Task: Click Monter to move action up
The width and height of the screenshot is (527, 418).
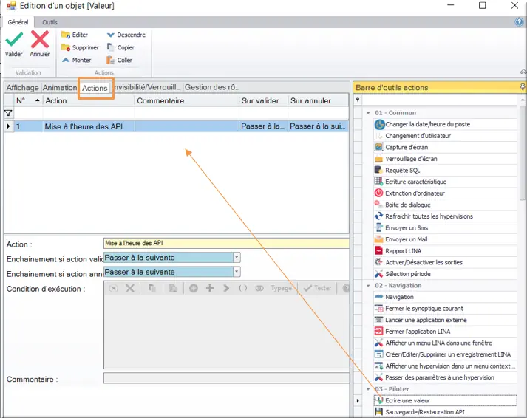Action: click(76, 60)
